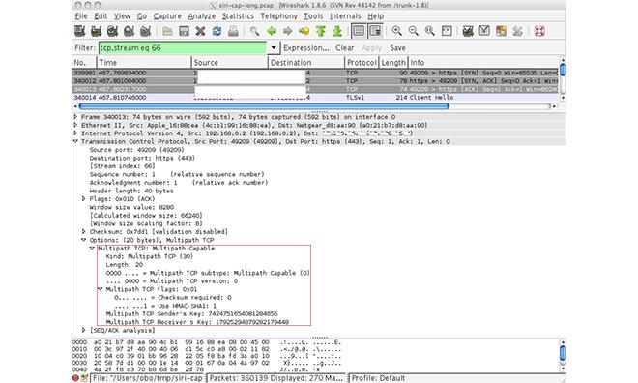Zoom out packet text icon
This screenshot has height=383, width=638.
(x=414, y=31)
